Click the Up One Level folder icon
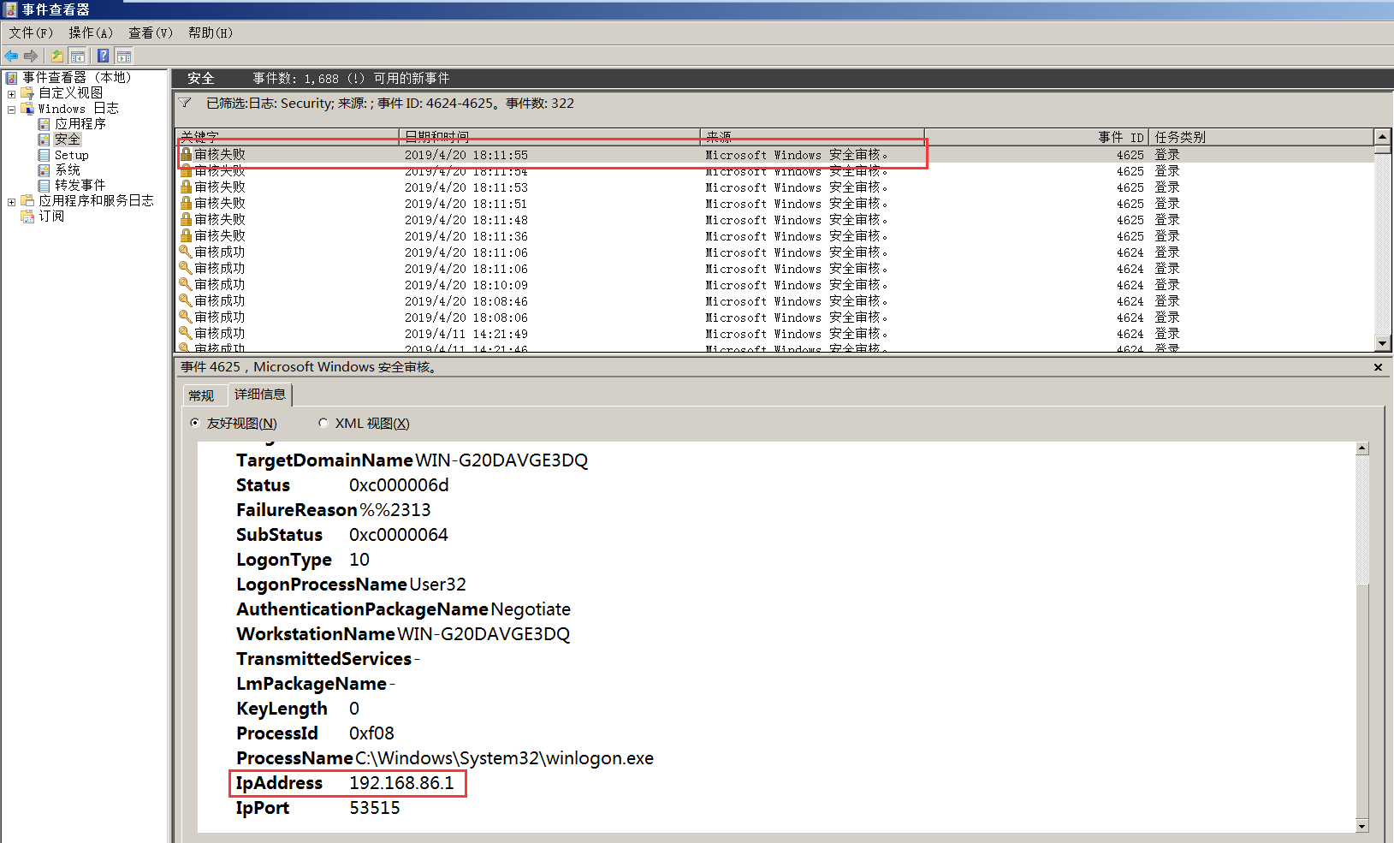Screen dimensions: 1394x843 56,56
